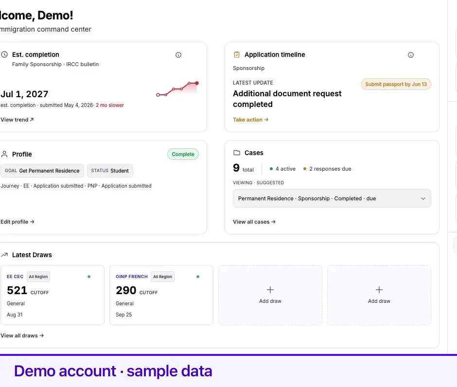
Task: Click the trend arrow icon beside Latest Draws
Action: tap(4, 255)
